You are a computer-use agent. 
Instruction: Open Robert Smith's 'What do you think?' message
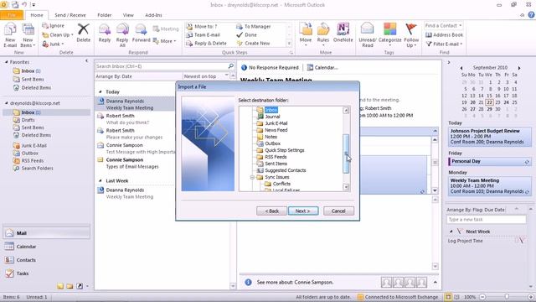135,119
